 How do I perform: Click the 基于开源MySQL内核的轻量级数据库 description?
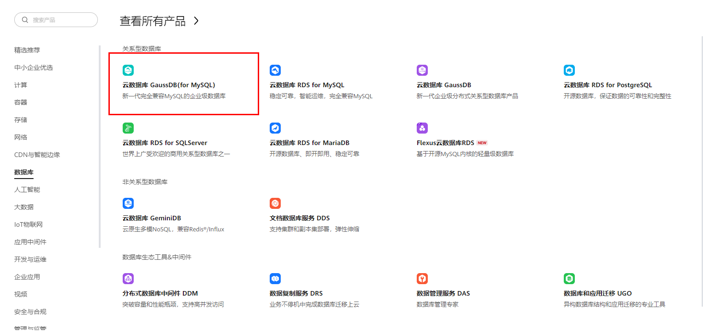465,154
